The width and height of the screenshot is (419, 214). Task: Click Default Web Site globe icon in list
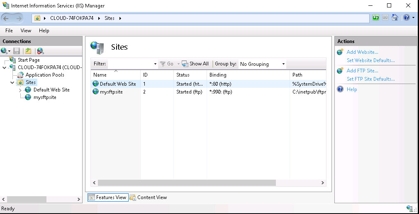[96, 84]
